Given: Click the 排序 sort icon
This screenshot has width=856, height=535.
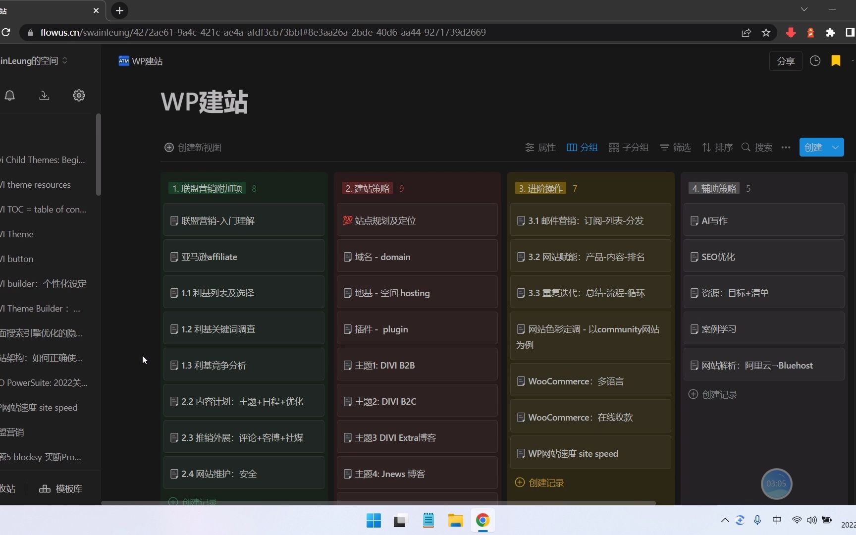Looking at the screenshot, I should point(707,147).
